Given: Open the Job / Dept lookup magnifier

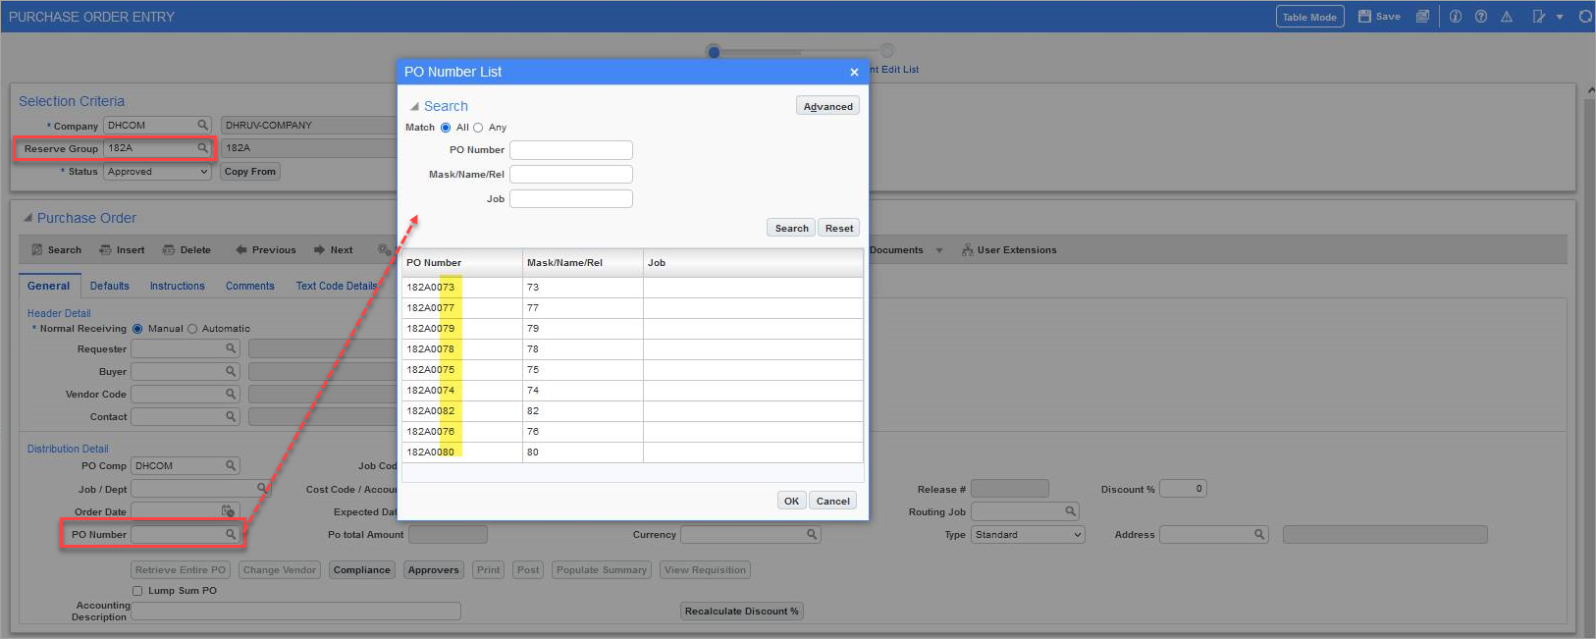Looking at the screenshot, I should tap(262, 488).
